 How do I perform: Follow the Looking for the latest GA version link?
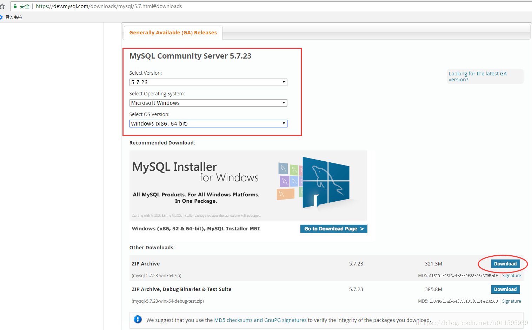(x=478, y=76)
